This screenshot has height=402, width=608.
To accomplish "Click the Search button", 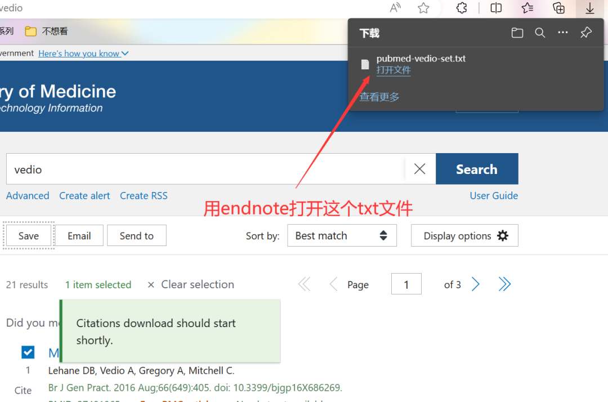I will (477, 169).
